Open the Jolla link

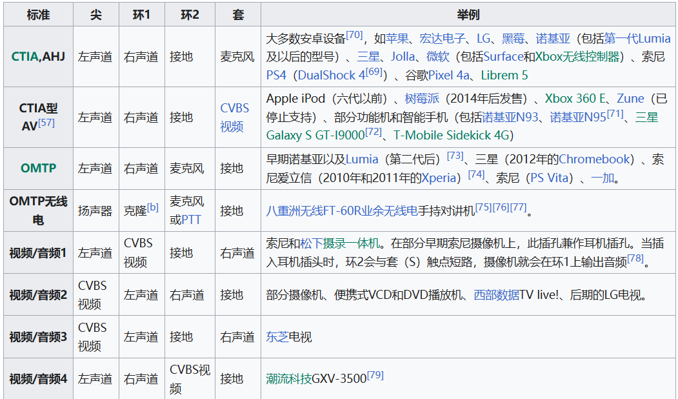pyautogui.click(x=403, y=57)
